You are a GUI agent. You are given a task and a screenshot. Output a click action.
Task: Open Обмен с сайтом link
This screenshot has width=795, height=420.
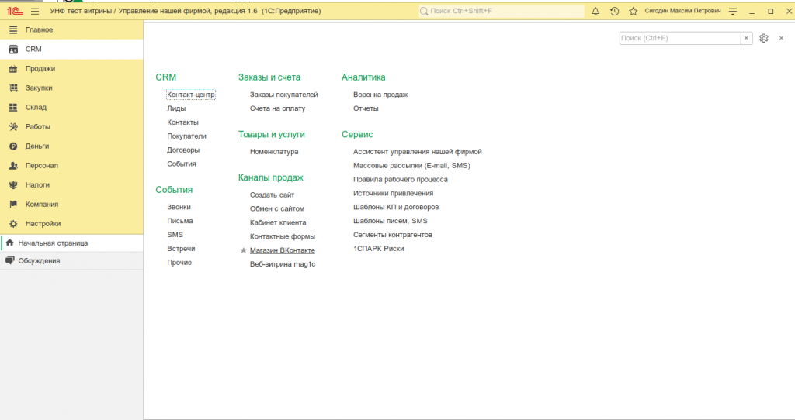[x=277, y=208]
